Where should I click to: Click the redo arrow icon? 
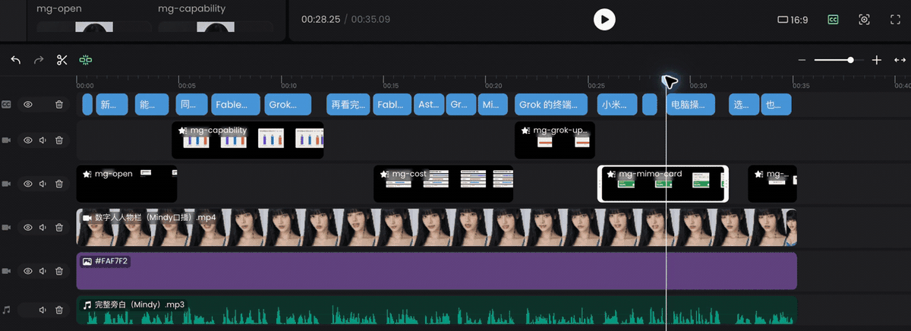pos(39,60)
